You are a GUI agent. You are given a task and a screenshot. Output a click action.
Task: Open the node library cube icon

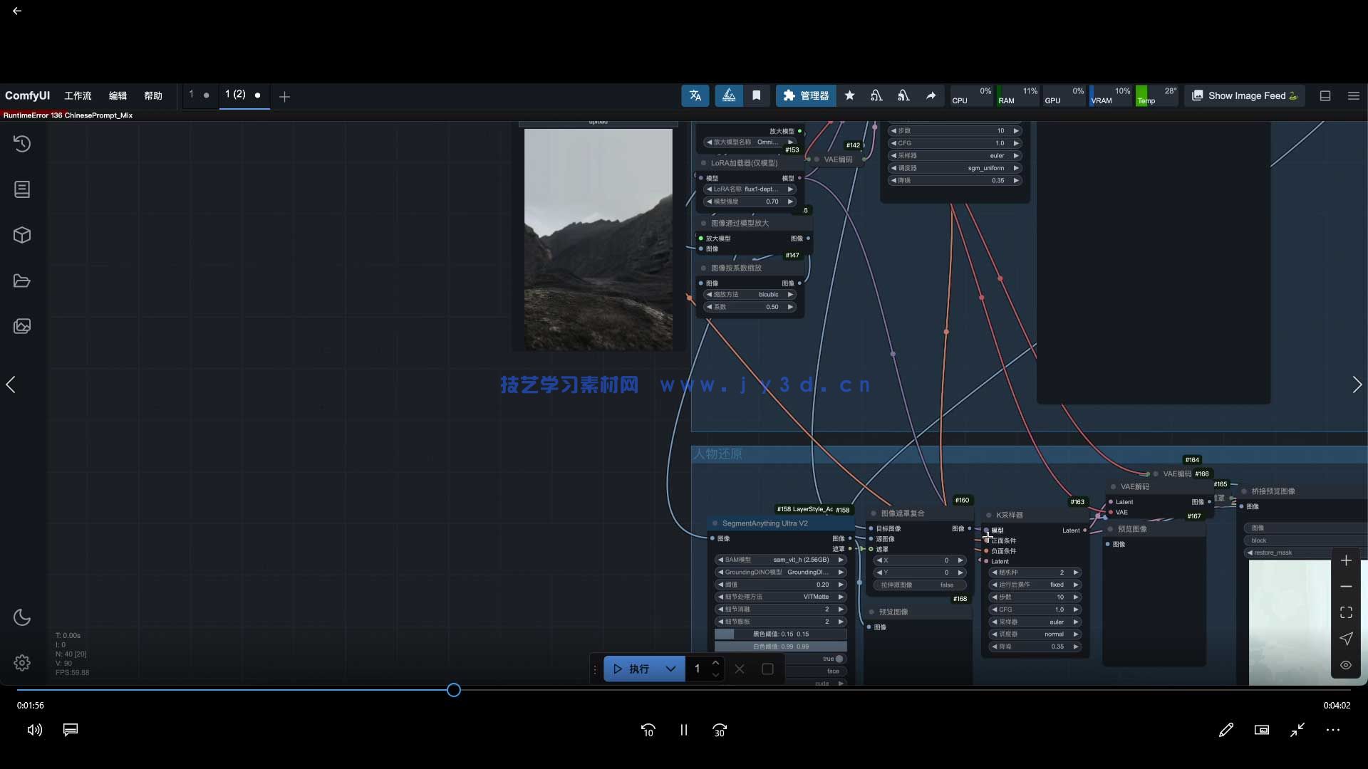22,235
